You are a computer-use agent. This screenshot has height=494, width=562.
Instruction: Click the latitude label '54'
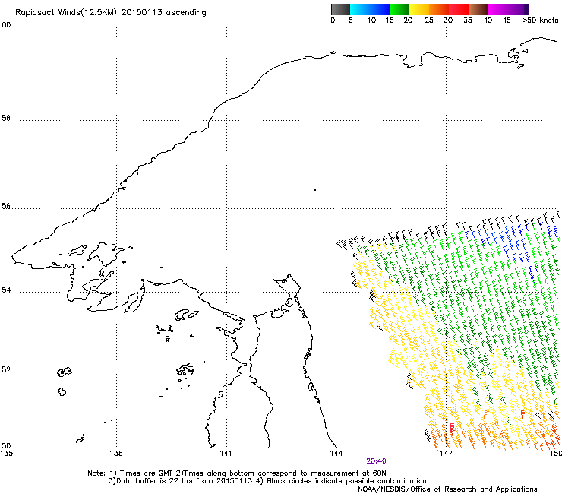pos(6,290)
